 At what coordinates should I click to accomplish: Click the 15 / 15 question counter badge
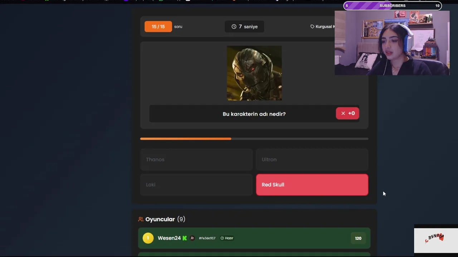click(158, 26)
